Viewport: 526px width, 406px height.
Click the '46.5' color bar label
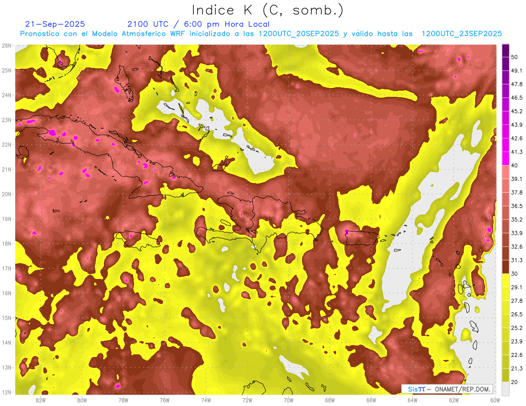coord(516,98)
